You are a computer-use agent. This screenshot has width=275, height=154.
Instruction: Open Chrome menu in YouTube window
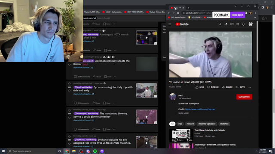(x=255, y=13)
